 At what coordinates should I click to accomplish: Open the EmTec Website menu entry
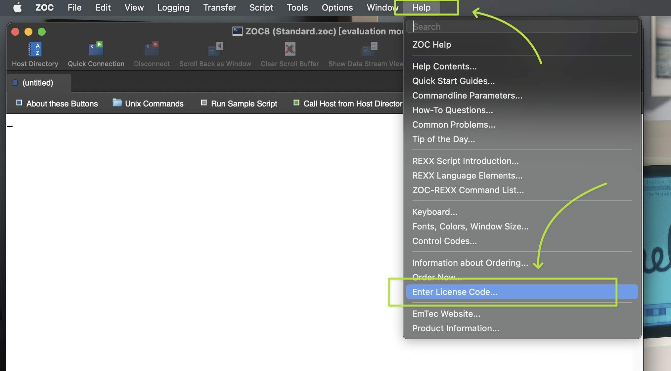click(446, 314)
